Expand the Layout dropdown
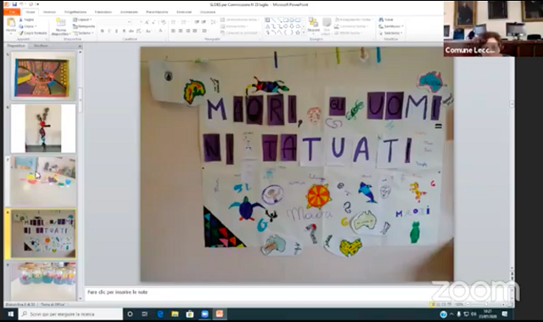The image size is (543, 322). pos(82,20)
